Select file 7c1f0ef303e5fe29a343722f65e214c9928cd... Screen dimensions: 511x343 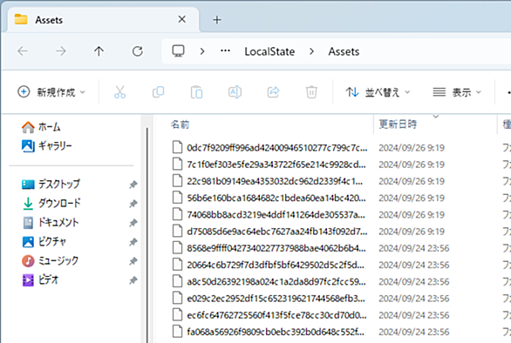pos(276,165)
